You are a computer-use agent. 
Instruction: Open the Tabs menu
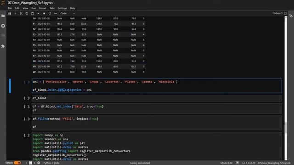click(52, 8)
